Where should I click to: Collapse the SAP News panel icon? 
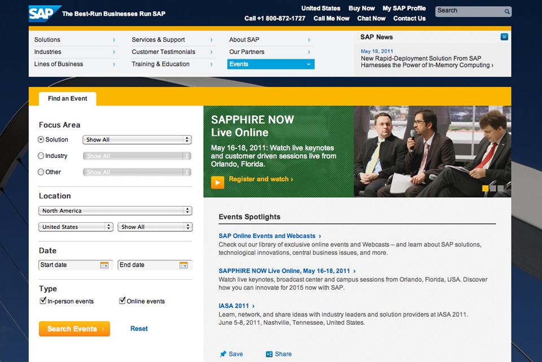504,37
